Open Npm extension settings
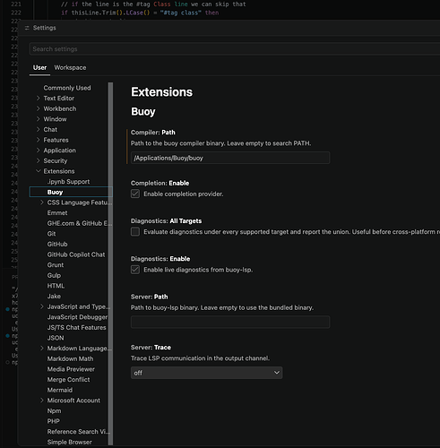Image resolution: width=440 pixels, height=448 pixels. pyautogui.click(x=54, y=411)
